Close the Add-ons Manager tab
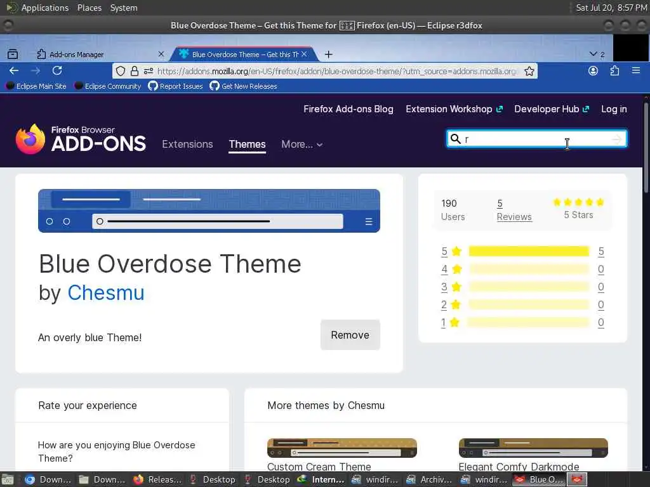Screen dimensions: 650x487 161,55
